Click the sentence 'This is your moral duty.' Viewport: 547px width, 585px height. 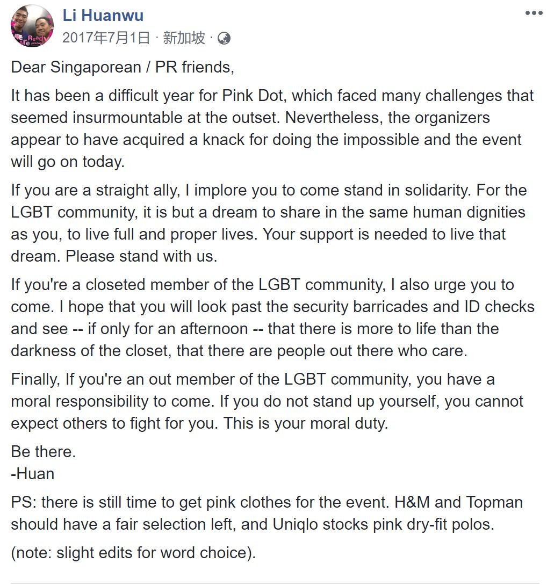tap(305, 423)
